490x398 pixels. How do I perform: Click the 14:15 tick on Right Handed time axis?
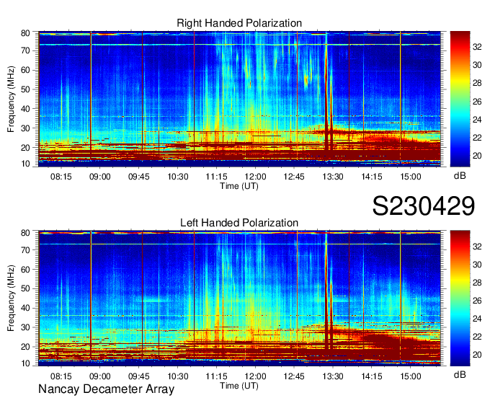tap(372, 177)
